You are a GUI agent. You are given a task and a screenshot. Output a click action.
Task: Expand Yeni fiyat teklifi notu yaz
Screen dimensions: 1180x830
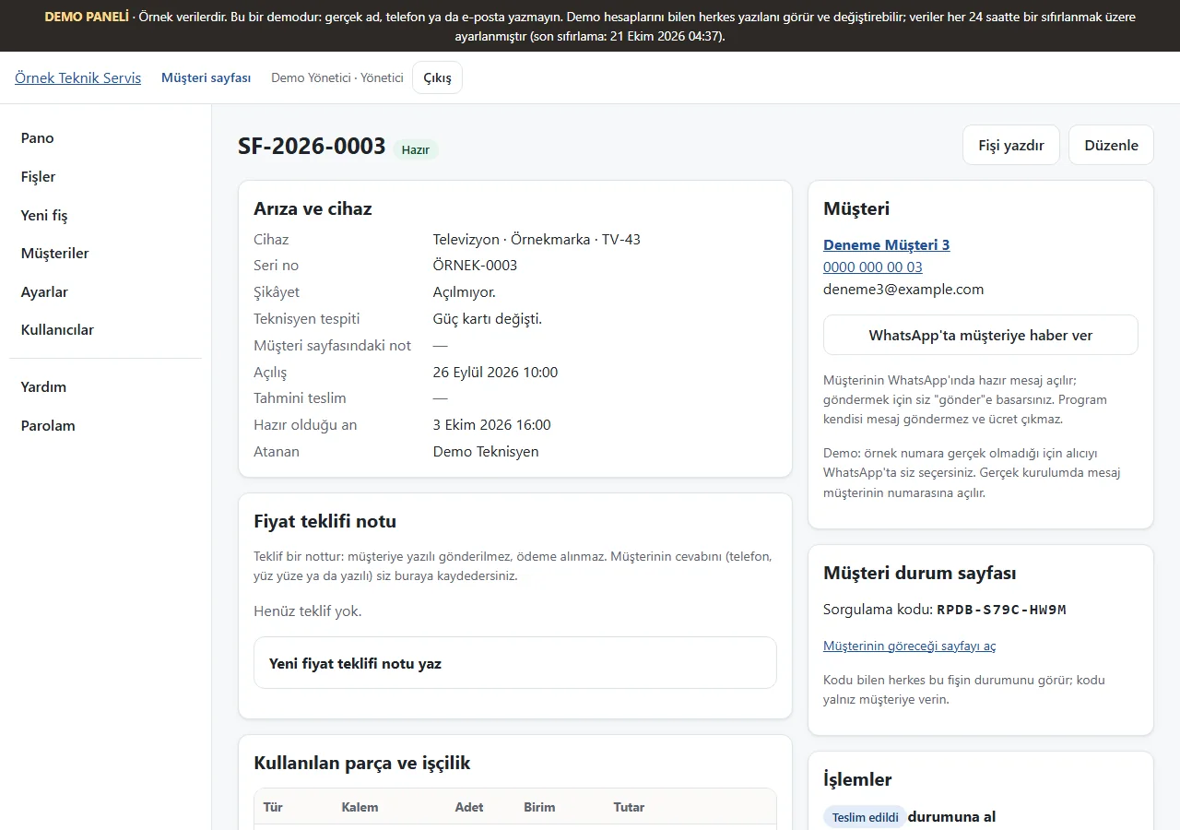(x=515, y=662)
